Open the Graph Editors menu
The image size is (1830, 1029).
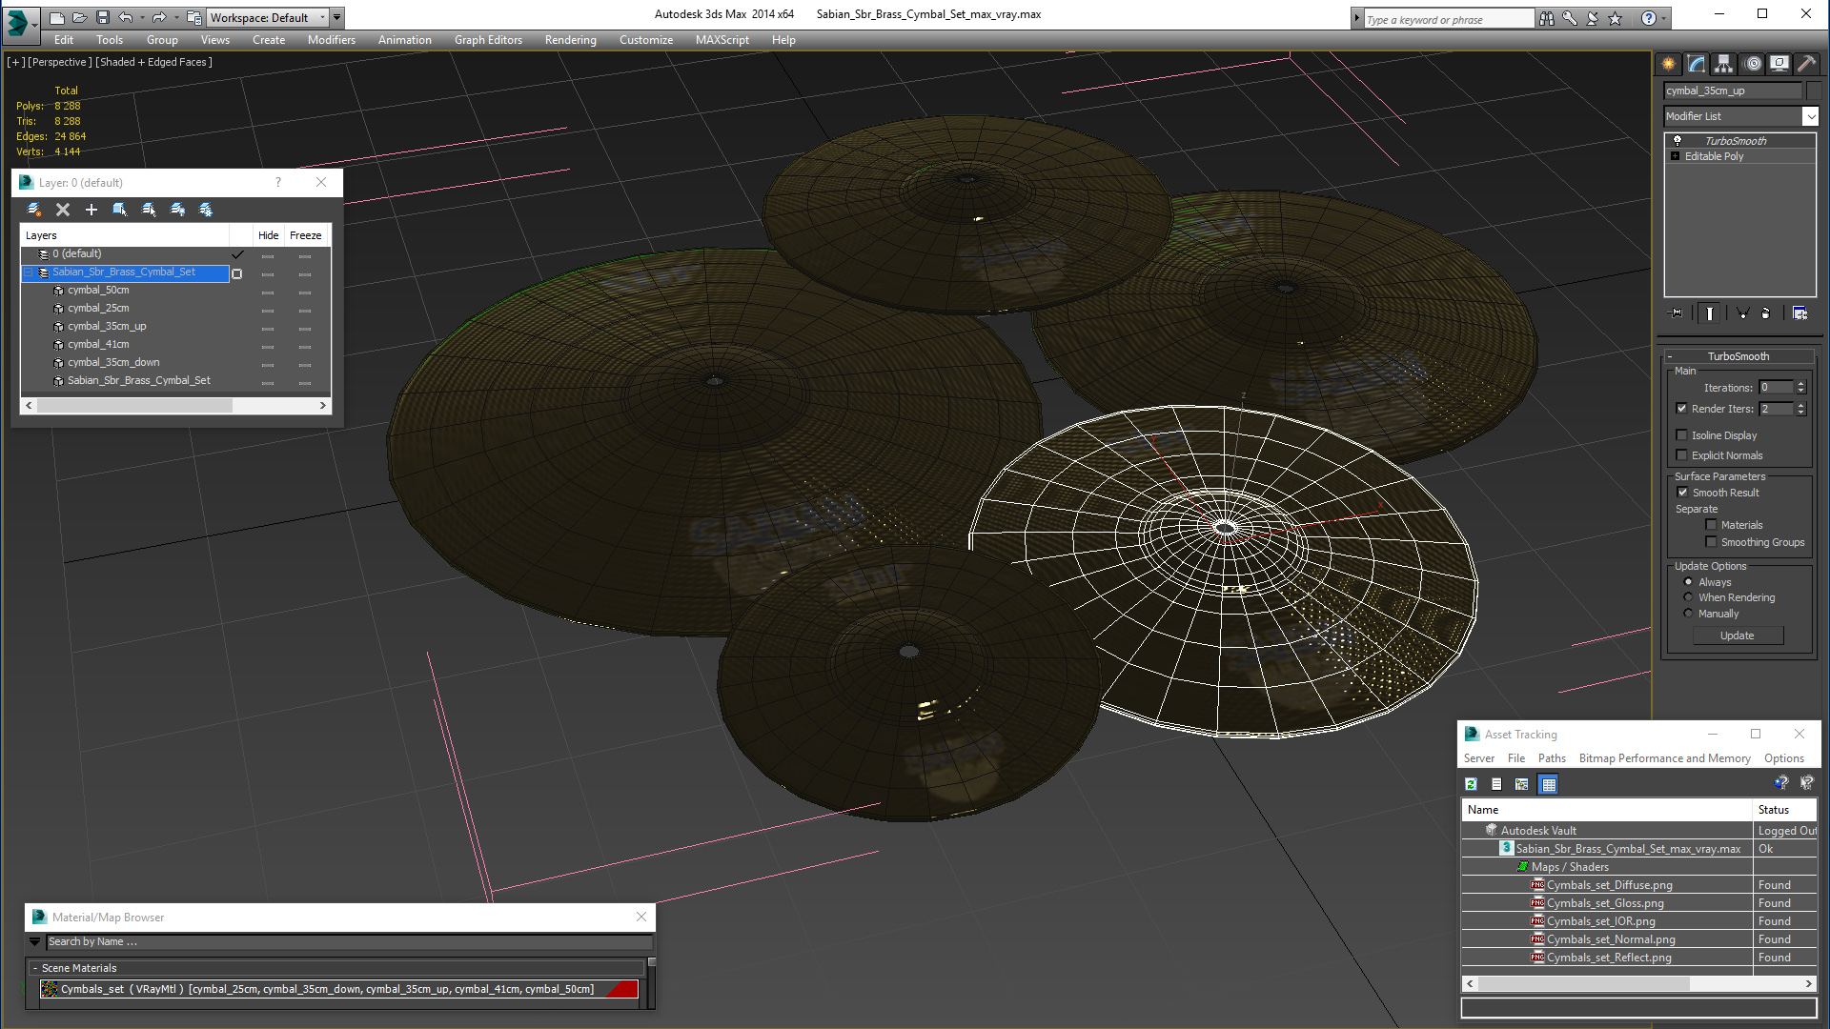pos(488,40)
